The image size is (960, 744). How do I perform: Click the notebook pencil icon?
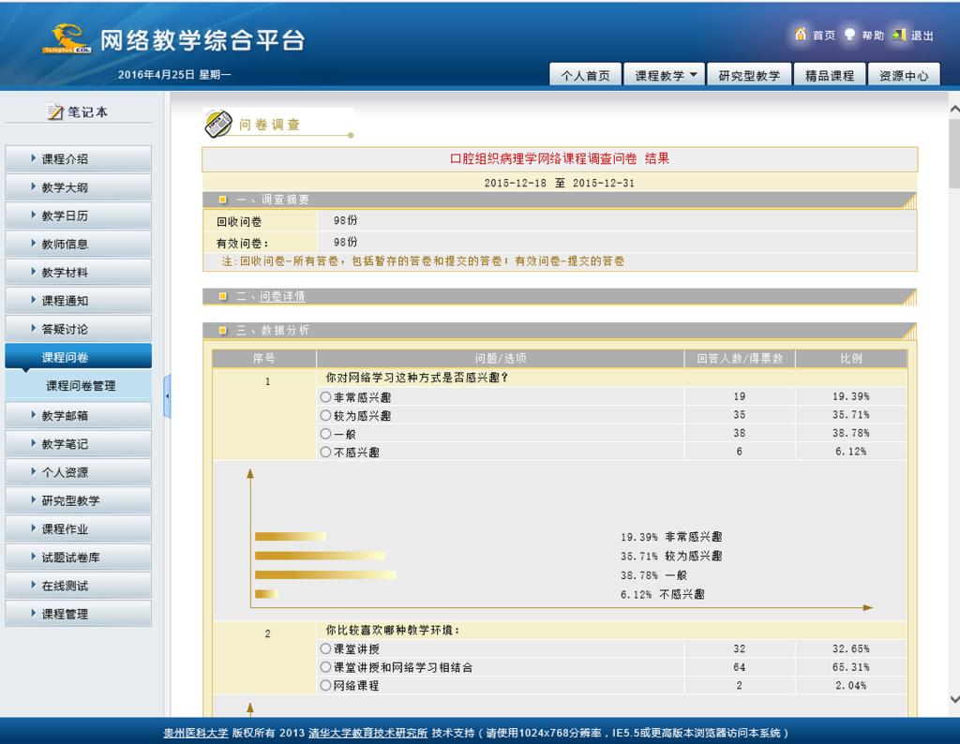point(55,112)
